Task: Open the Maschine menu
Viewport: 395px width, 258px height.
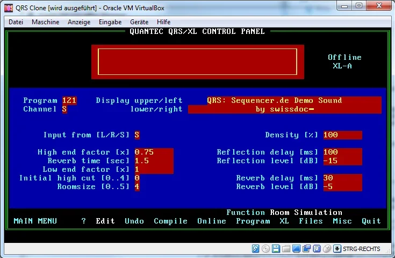Action: pos(45,22)
